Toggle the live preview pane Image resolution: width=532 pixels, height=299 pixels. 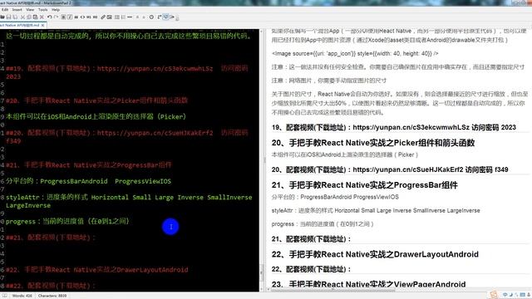coord(165,17)
